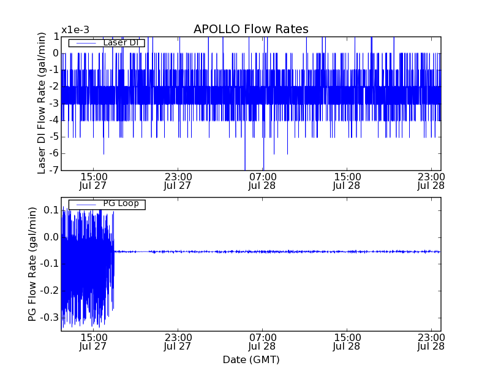This screenshot has width=490, height=368.
Task: Click '15:00 Jul 28' tick under PG Loop plot
Action: pyautogui.click(x=347, y=342)
